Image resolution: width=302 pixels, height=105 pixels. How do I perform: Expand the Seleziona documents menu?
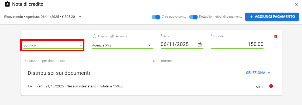coord(258,73)
